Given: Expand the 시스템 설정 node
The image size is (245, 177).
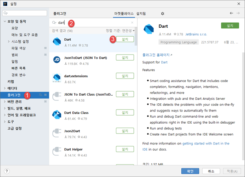Looking at the screenshot, I should point(9,42).
